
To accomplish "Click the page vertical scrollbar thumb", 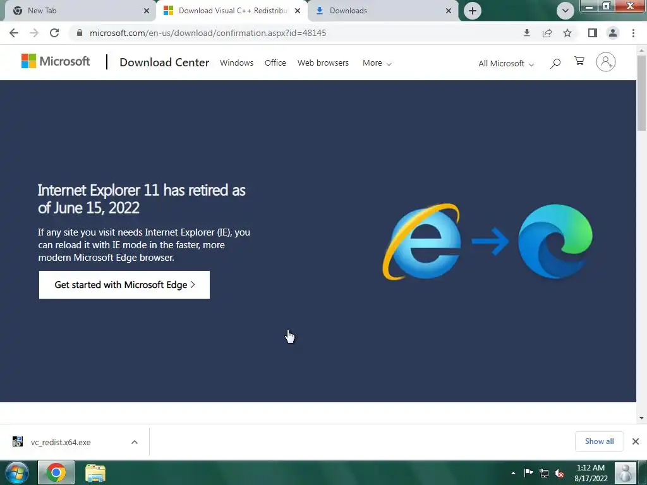I will [x=641, y=93].
